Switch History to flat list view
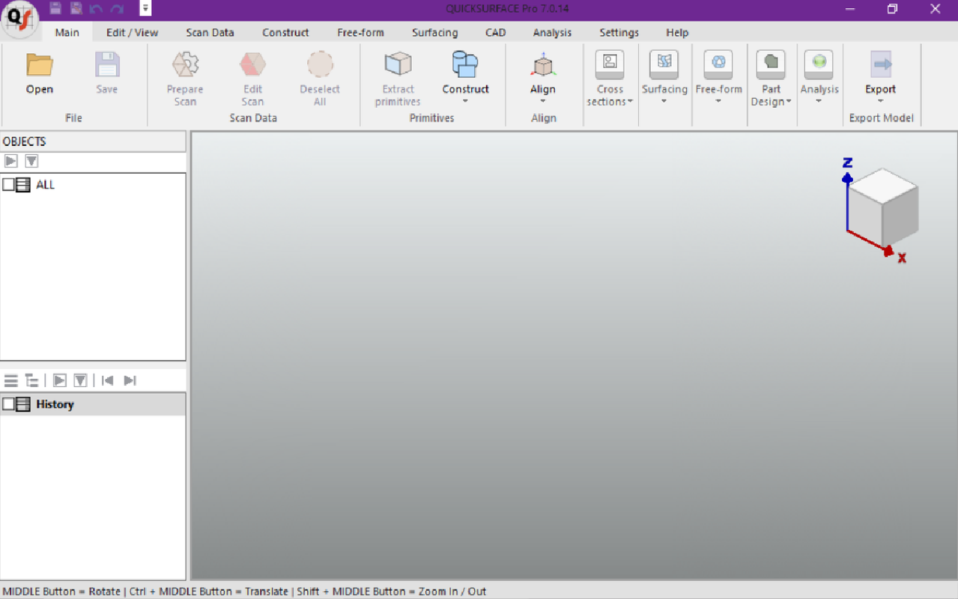This screenshot has width=958, height=599. [x=10, y=380]
